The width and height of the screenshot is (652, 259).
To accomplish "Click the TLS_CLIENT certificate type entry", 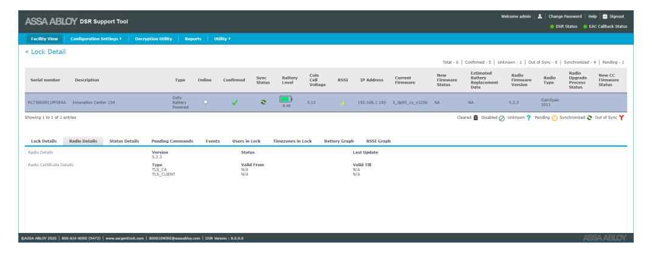I will (x=164, y=174).
